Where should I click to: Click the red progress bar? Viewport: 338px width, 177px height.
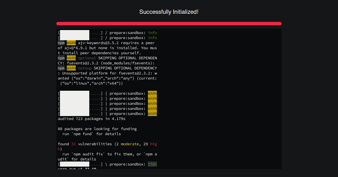point(169,23)
